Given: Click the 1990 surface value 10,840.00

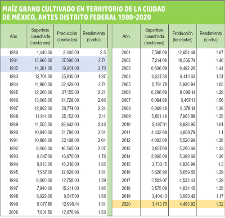Looking at the screenshot, I should point(43,132).
